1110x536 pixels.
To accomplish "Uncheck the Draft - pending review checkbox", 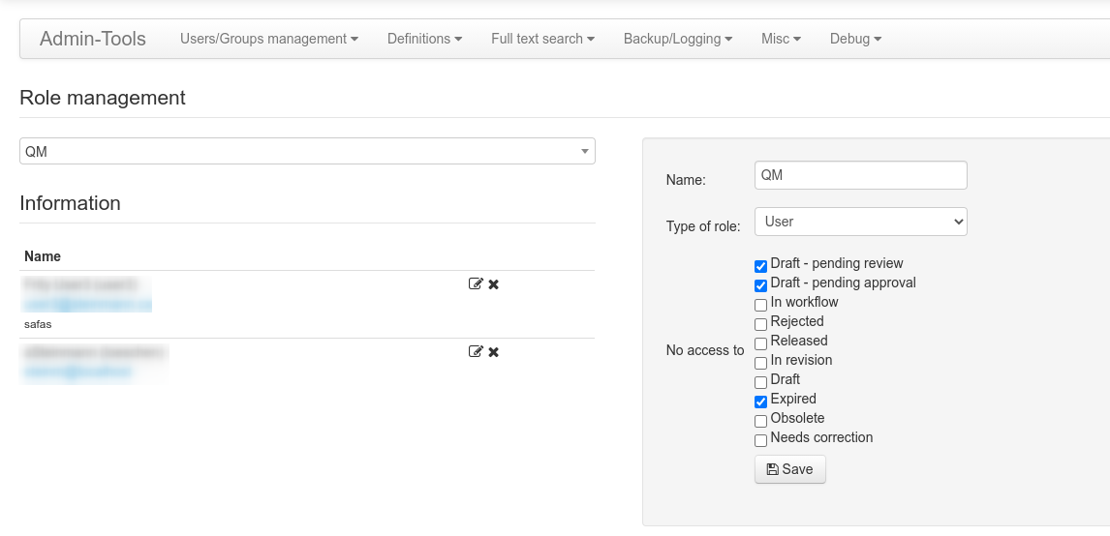I will point(760,266).
